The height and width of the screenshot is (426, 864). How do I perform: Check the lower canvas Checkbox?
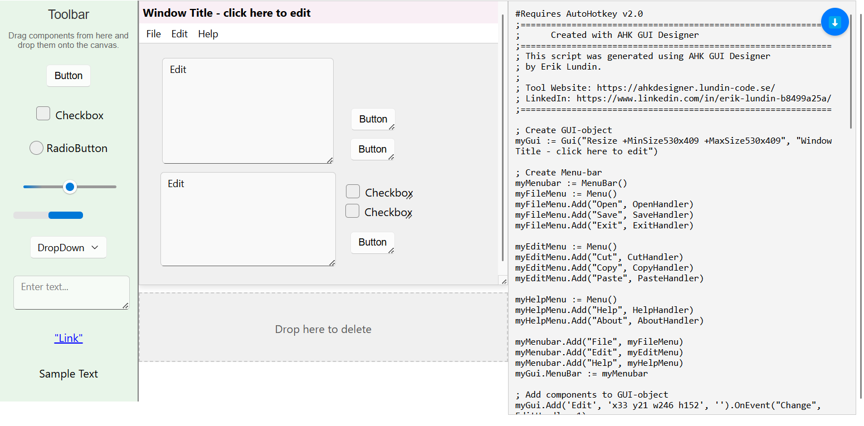coord(352,211)
